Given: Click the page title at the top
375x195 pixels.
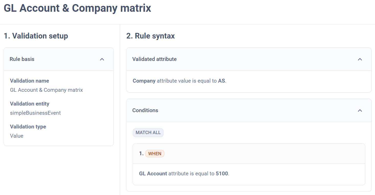Looking at the screenshot, I should coord(77,8).
